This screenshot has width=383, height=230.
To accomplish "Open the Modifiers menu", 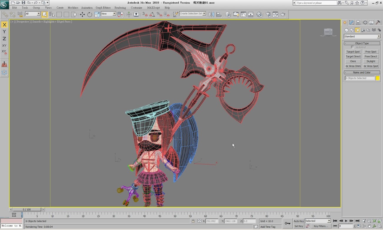I will pyautogui.click(x=73, y=8).
